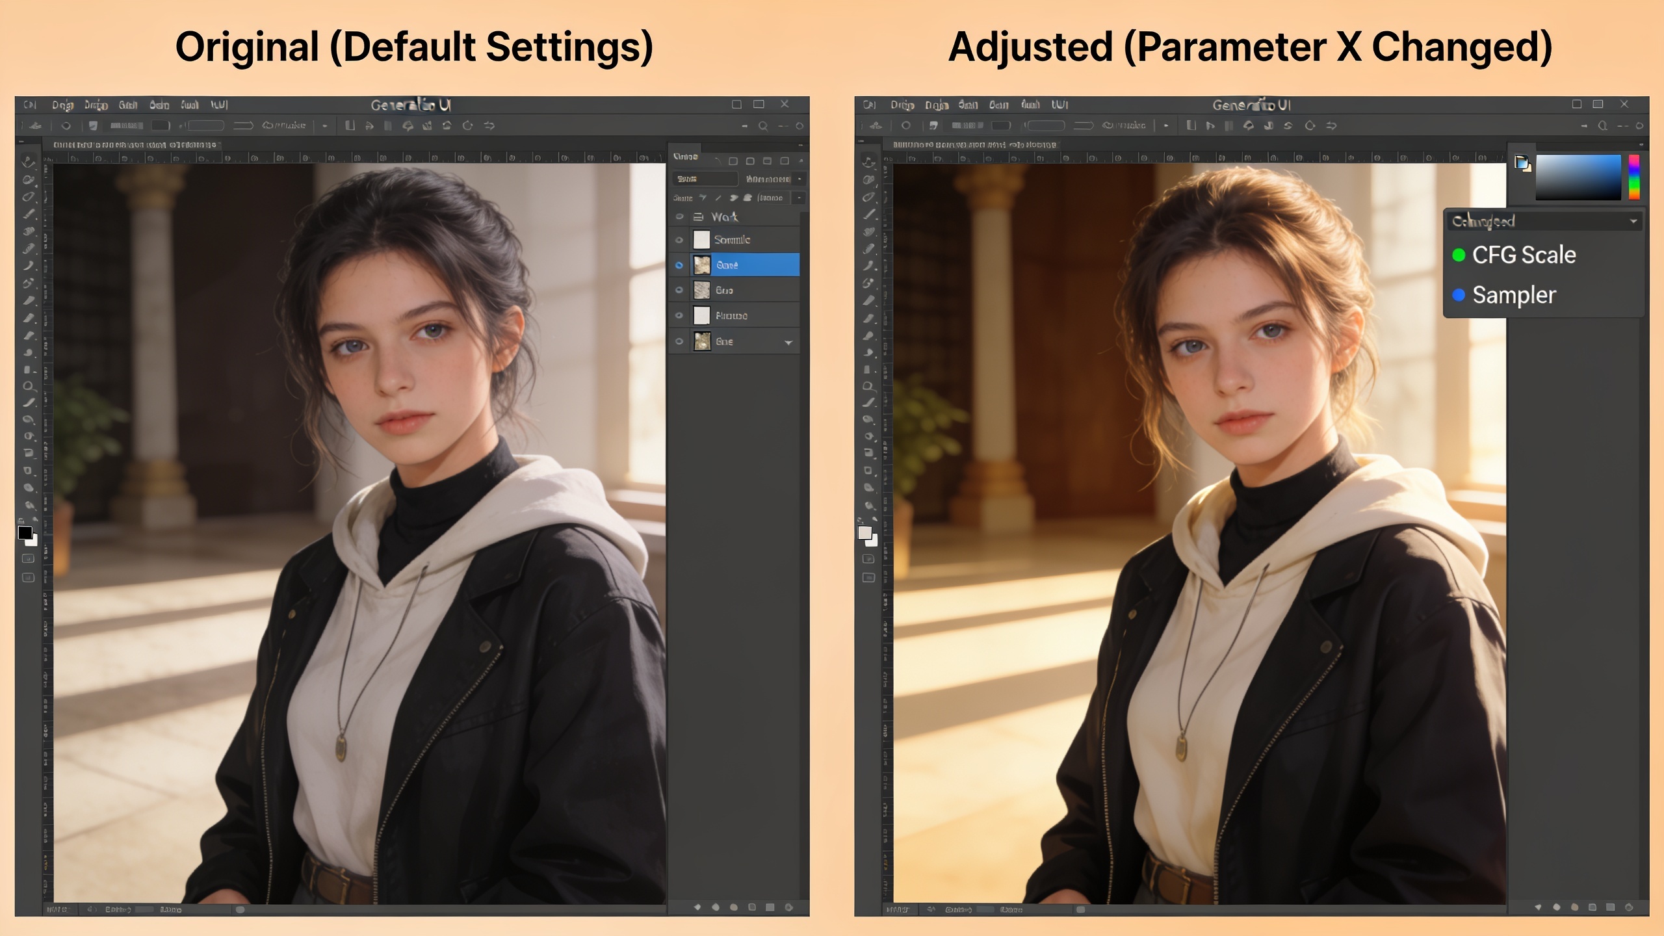Open the parameter dropdown above CFG Scale
1664x936 pixels.
point(1544,222)
